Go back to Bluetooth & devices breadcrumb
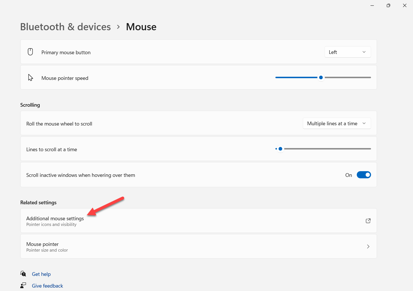The width and height of the screenshot is (413, 291). [x=65, y=27]
